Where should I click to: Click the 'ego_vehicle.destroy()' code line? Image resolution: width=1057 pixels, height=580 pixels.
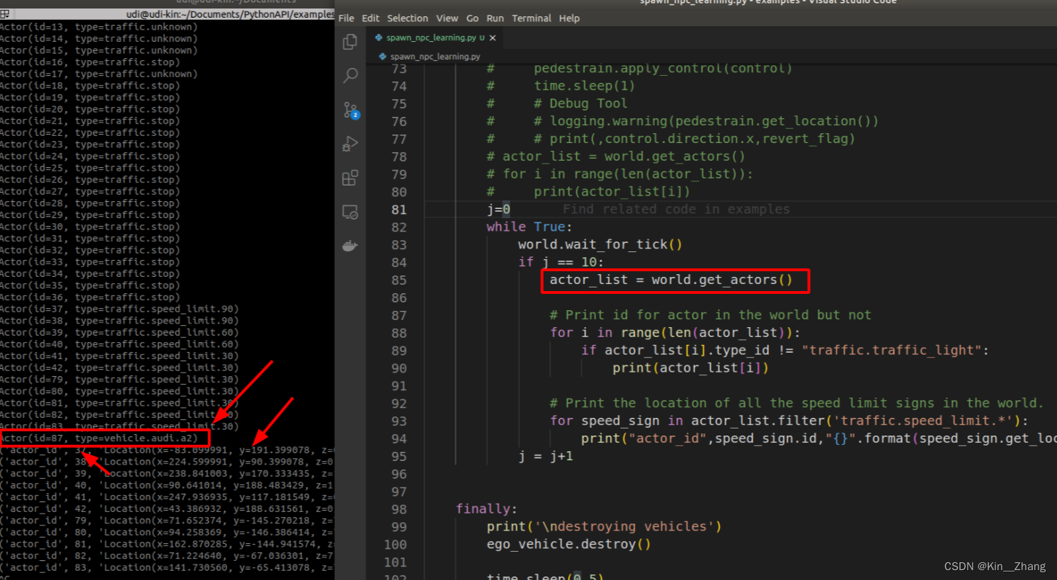click(568, 545)
